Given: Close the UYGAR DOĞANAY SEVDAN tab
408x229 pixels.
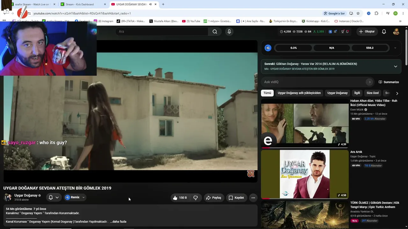Looking at the screenshot, I should pos(155,4).
